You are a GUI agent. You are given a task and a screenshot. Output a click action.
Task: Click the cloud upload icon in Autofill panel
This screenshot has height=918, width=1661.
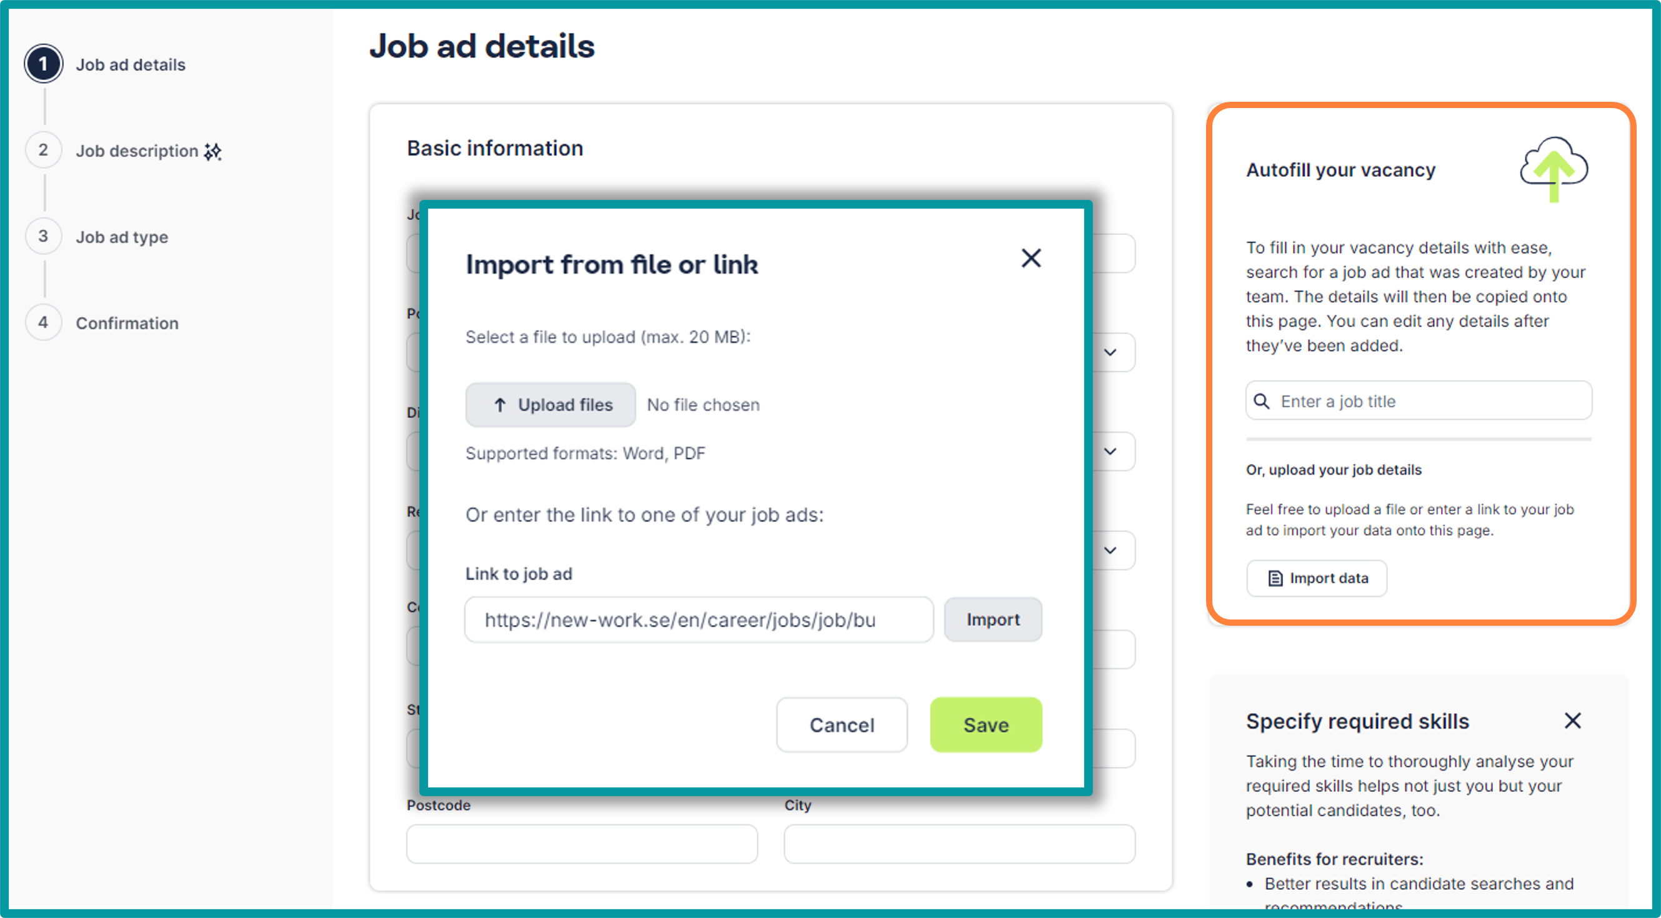point(1553,169)
